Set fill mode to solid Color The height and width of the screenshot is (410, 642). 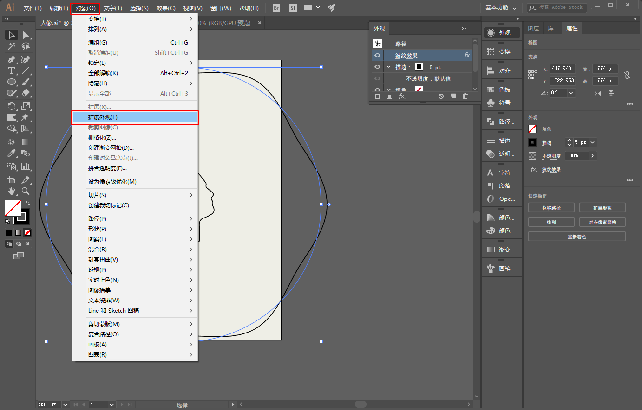[x=9, y=232]
